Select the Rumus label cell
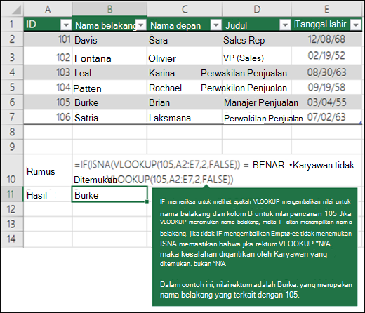Image resolution: width=365 pixels, height=313 pixels. 48,171
